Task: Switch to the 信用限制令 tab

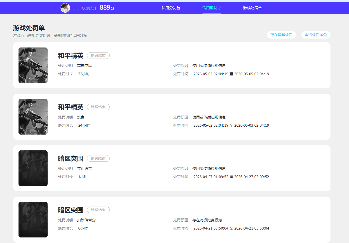Action: (x=212, y=8)
